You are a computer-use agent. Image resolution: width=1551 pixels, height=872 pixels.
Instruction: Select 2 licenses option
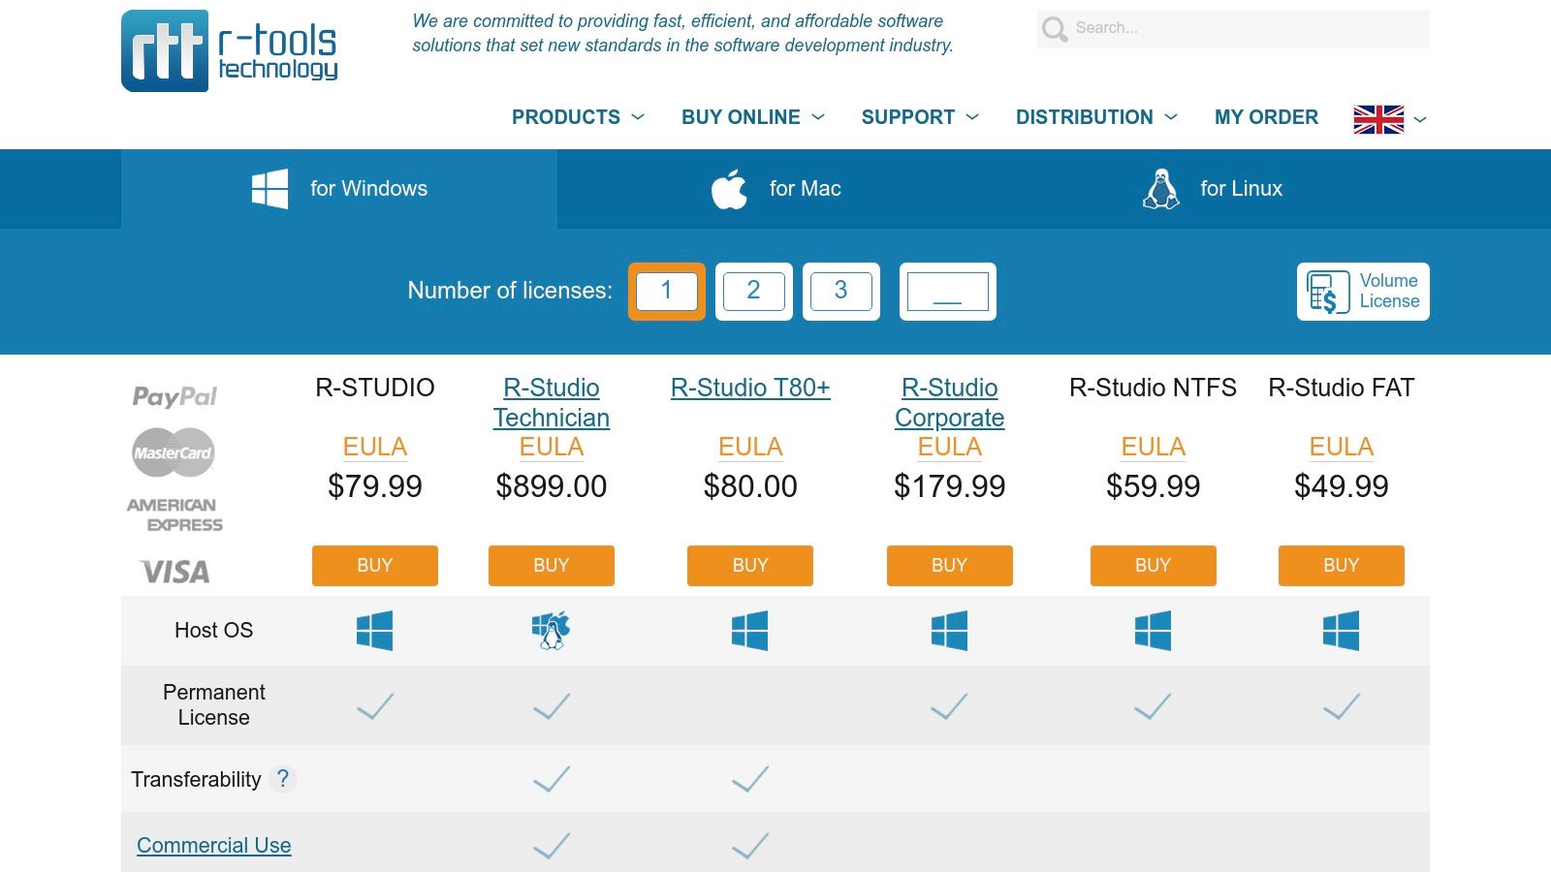[x=753, y=291]
